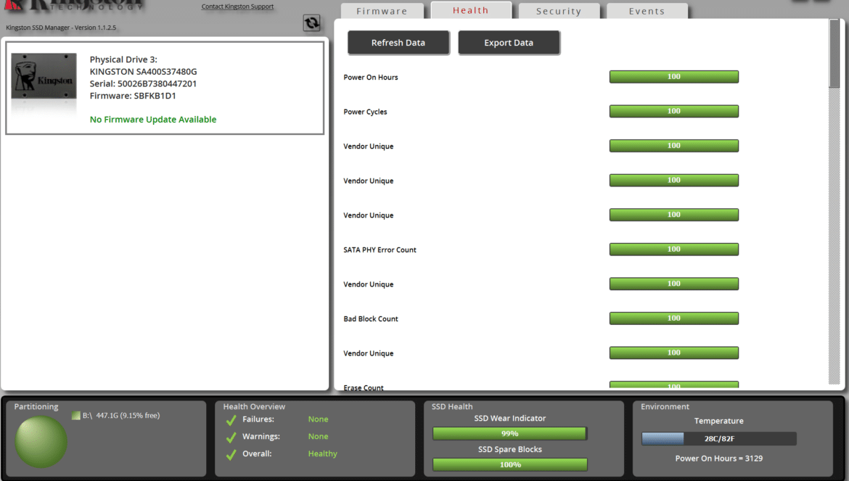Viewport: 849px width, 481px height.
Task: Click the Kingston SSD Manager version text
Action: point(61,28)
